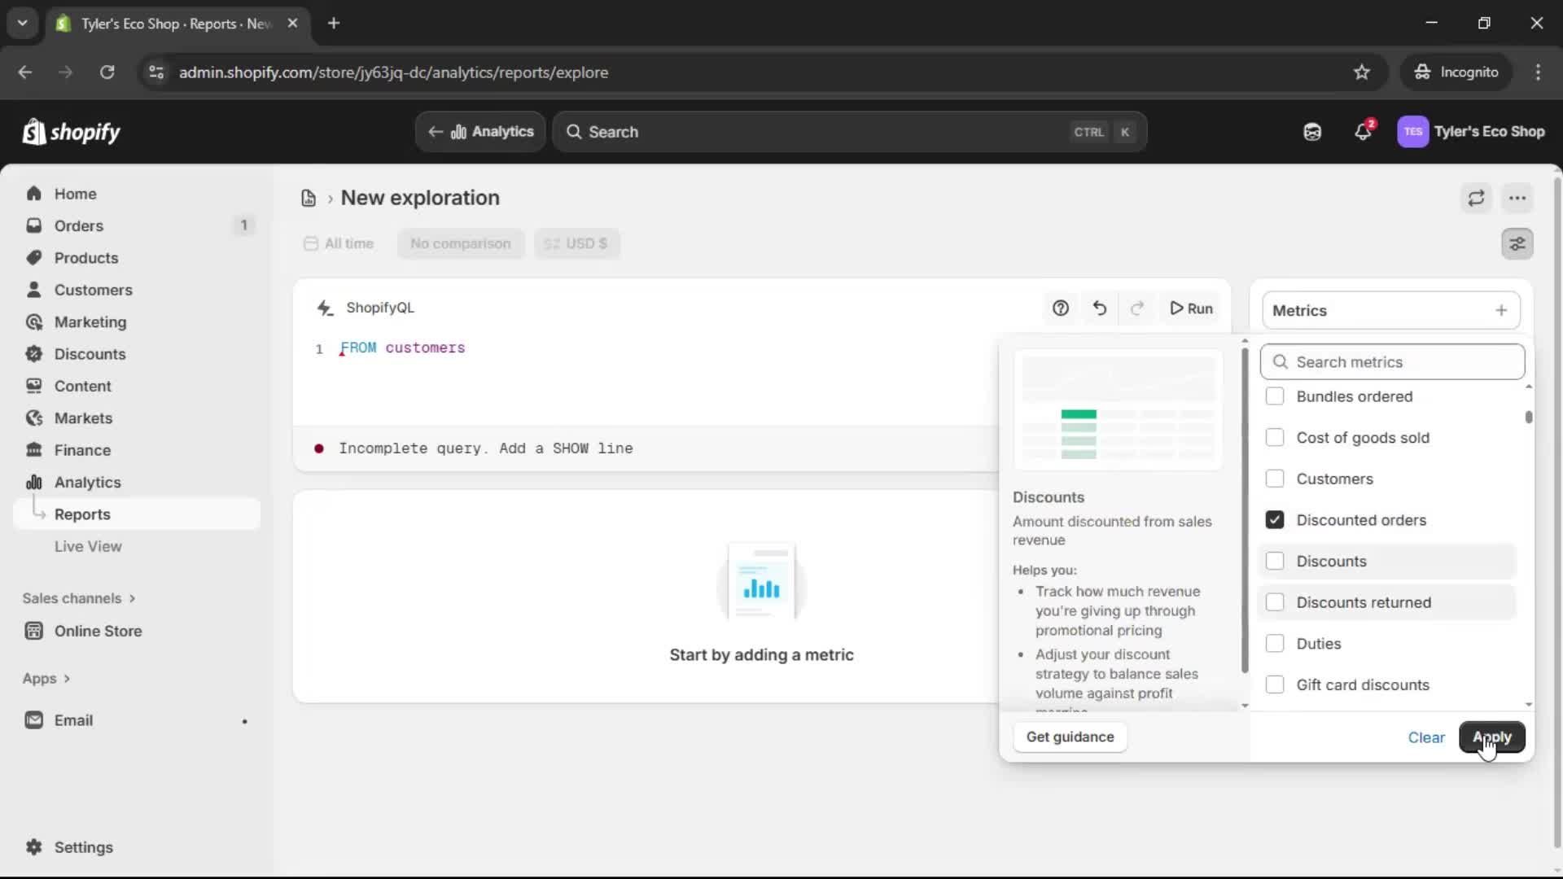1563x879 pixels.
Task: Check the Customers metric checkbox
Action: 1274,479
